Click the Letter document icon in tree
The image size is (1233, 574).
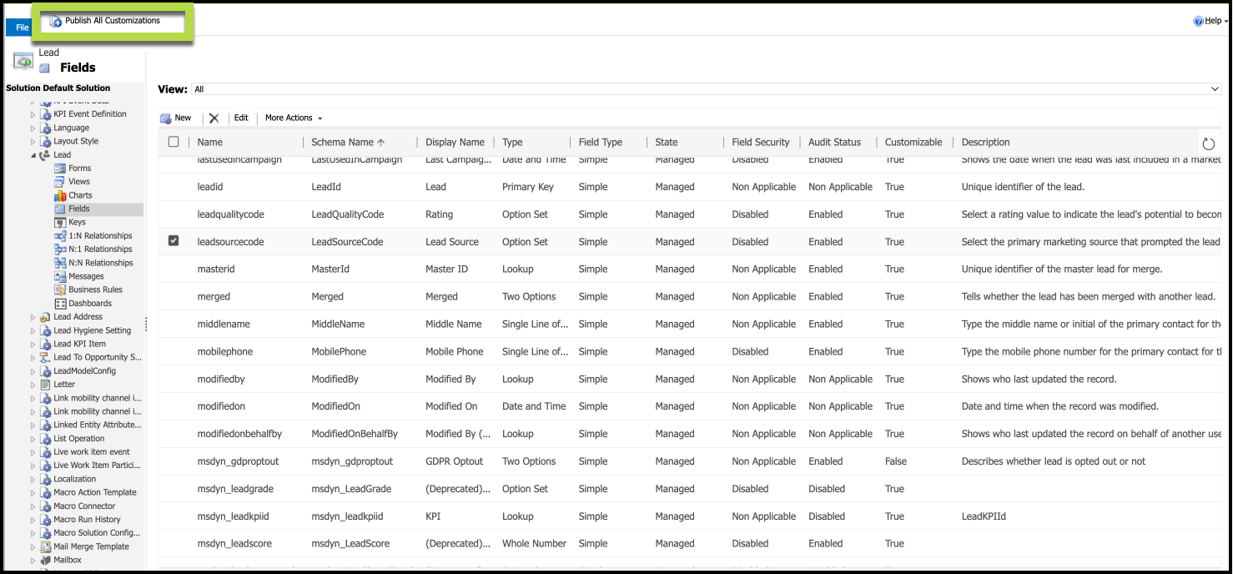click(x=46, y=385)
